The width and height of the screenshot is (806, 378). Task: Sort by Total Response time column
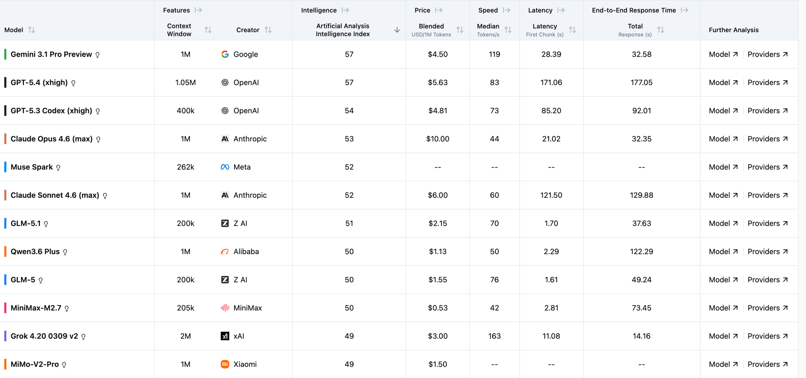tap(661, 30)
